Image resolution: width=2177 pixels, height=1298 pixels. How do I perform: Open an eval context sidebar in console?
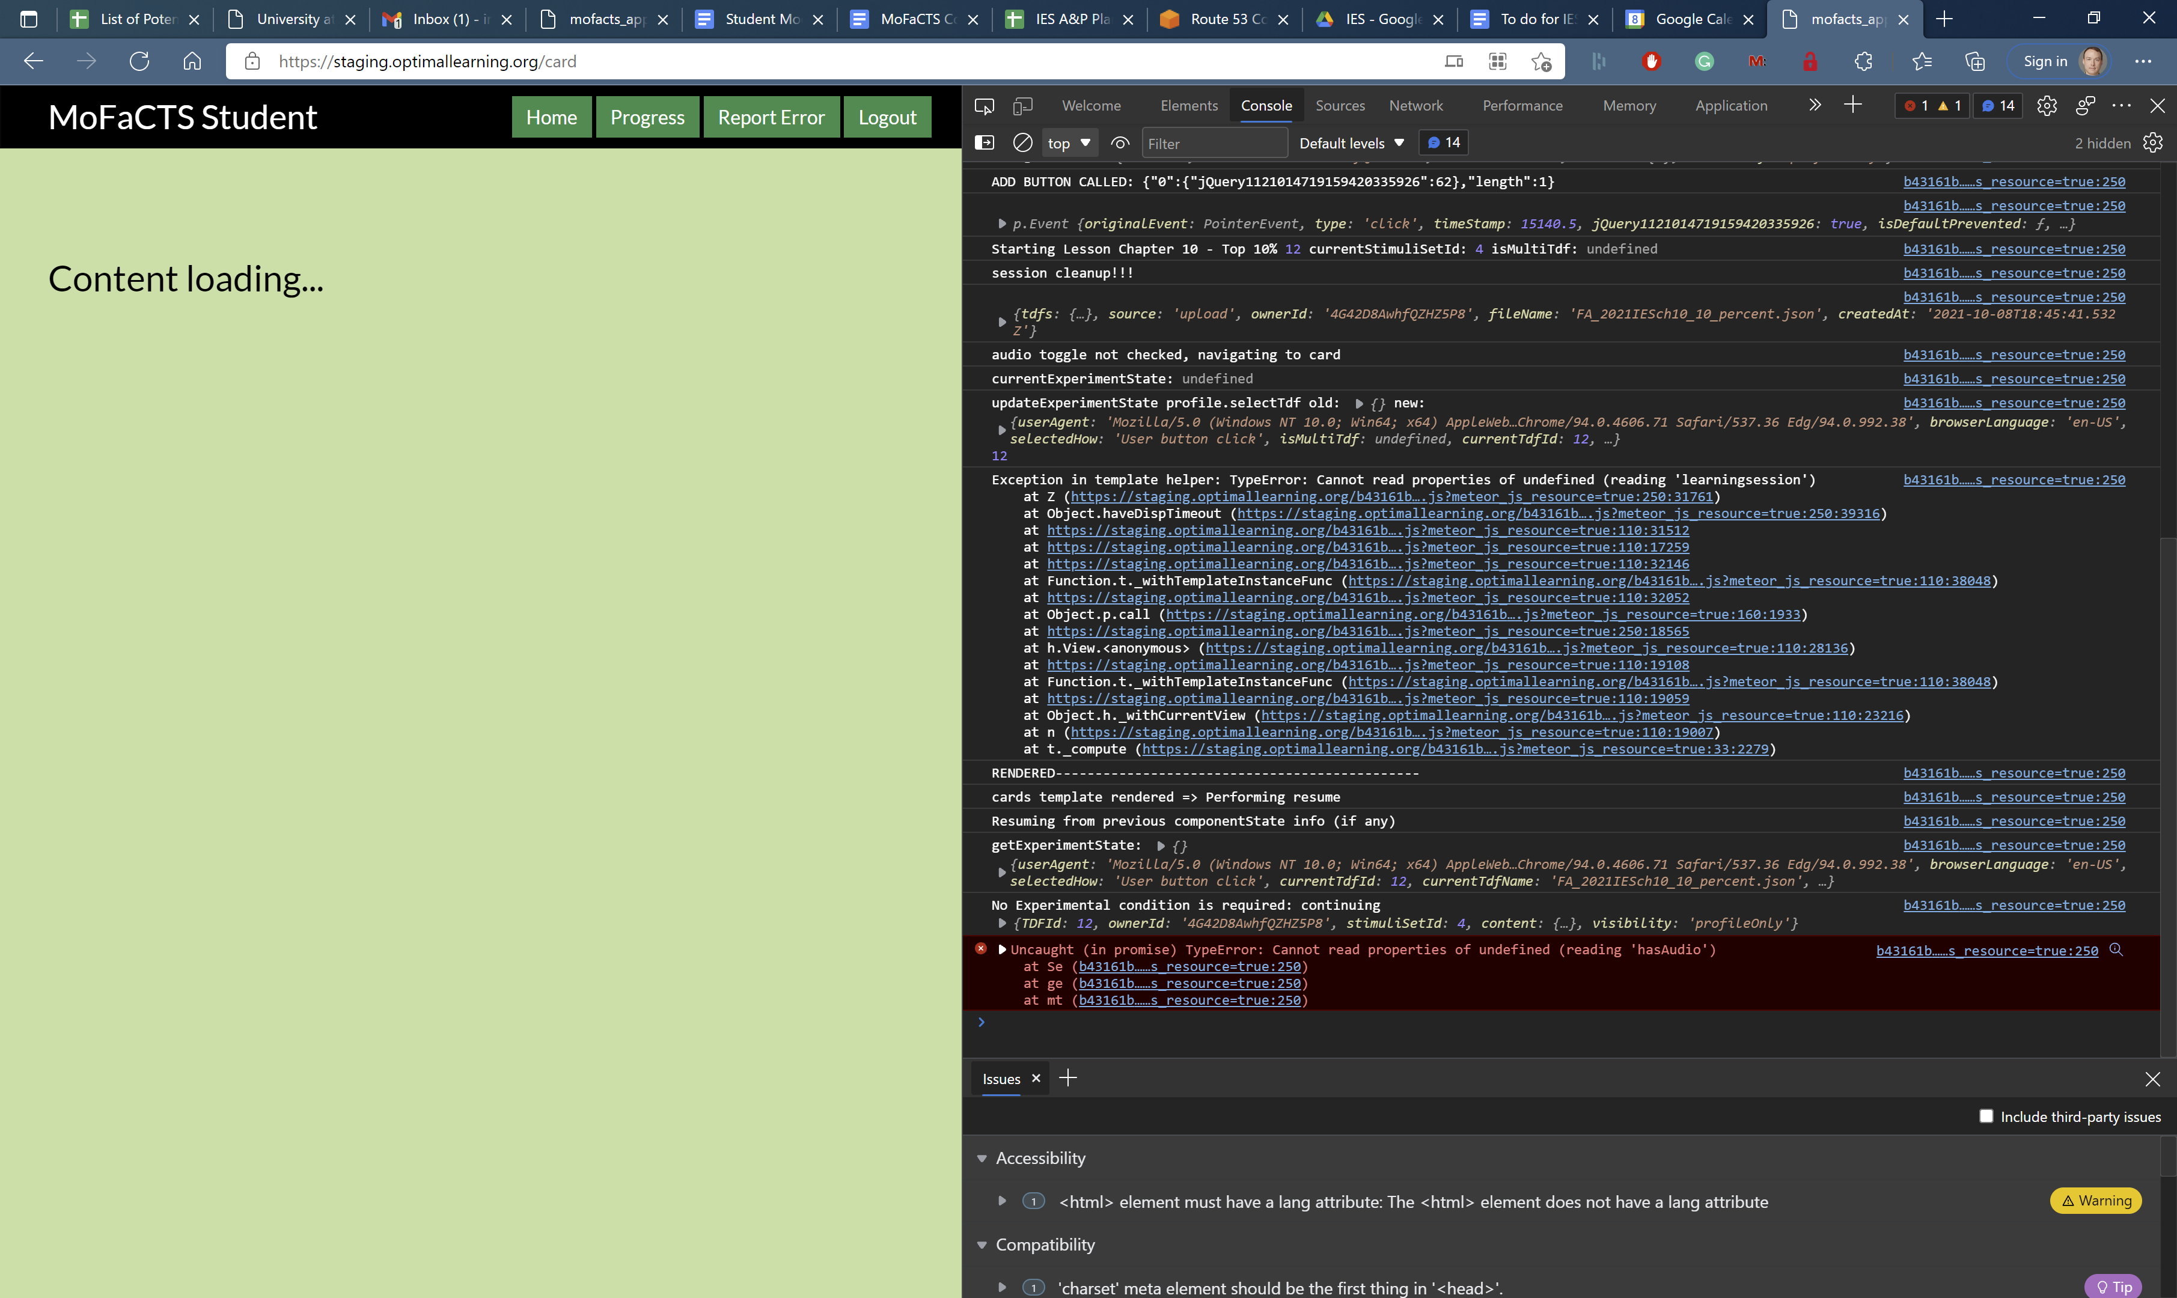tap(984, 142)
